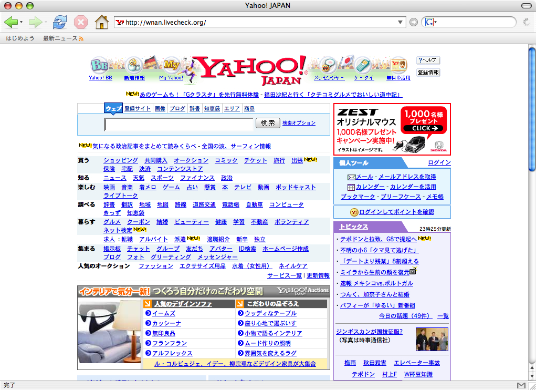Click the メッセンジャー smiley icon
Image resolution: width=536 pixels, height=390 pixels.
[329, 65]
